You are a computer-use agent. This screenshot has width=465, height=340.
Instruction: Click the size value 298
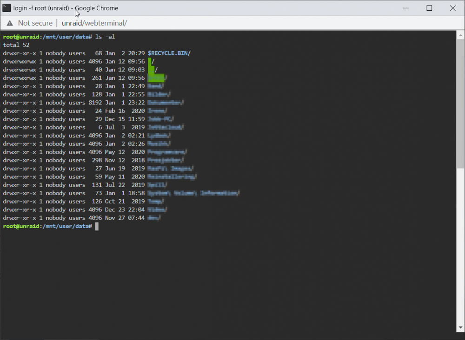point(97,160)
